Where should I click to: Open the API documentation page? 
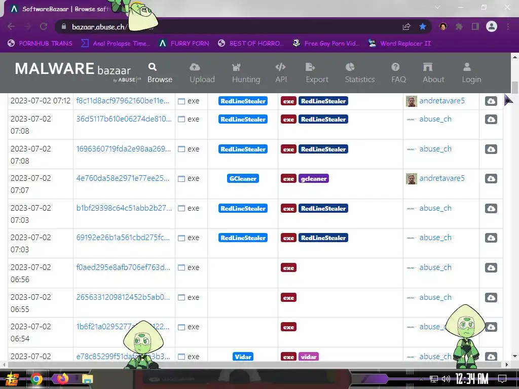[x=281, y=73]
